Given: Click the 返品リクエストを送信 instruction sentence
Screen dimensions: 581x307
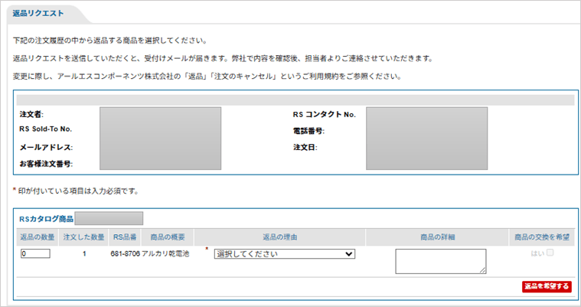Looking at the screenshot, I should pos(223,59).
